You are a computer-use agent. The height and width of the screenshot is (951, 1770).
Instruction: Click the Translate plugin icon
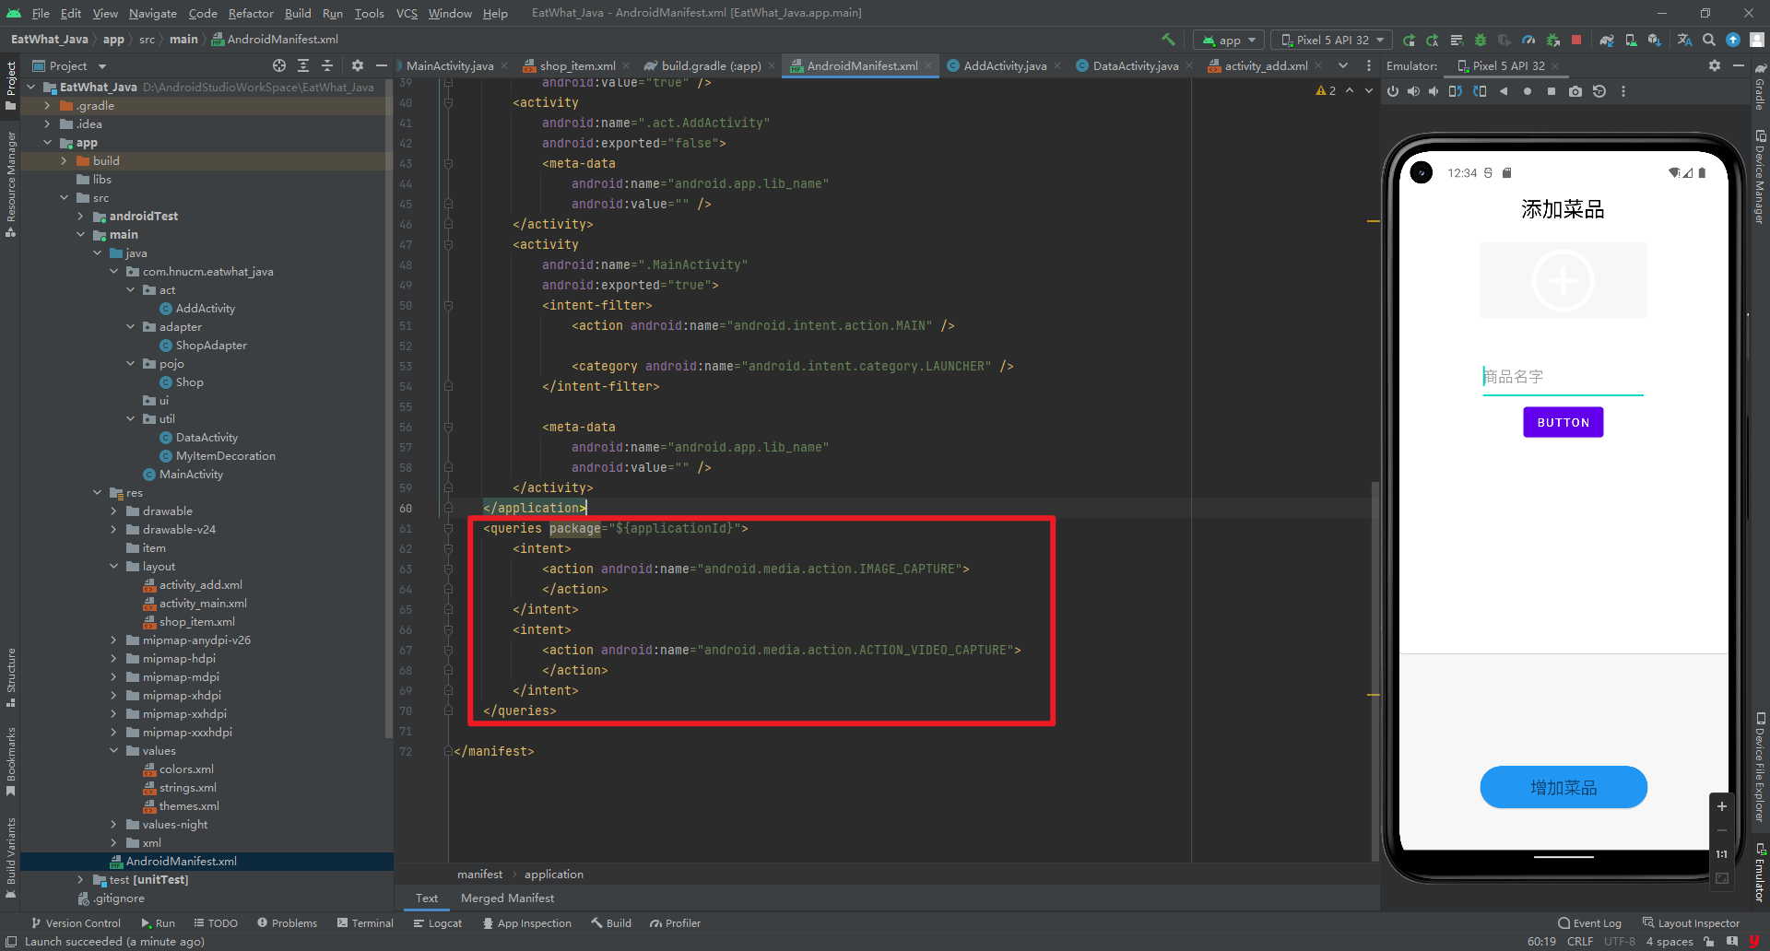(x=1684, y=40)
